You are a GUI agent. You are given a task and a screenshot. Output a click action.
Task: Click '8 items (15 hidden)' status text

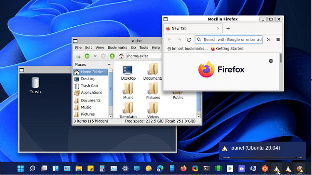pos(91,121)
